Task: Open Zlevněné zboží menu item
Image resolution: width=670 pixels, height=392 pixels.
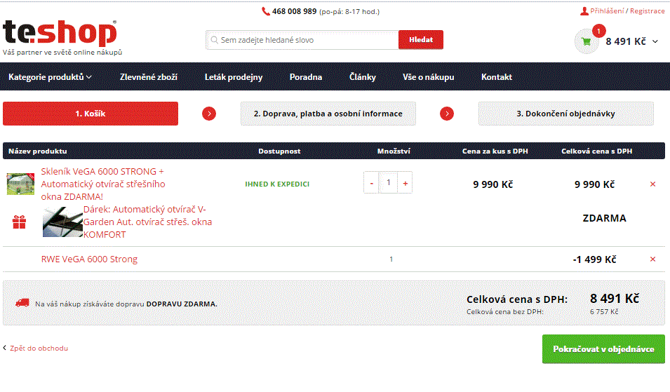Action: 148,77
